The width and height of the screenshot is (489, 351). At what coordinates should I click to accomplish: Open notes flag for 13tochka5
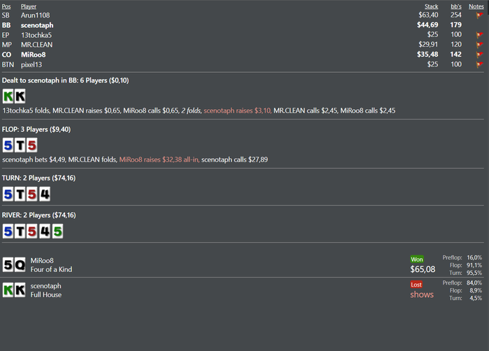[x=479, y=34]
